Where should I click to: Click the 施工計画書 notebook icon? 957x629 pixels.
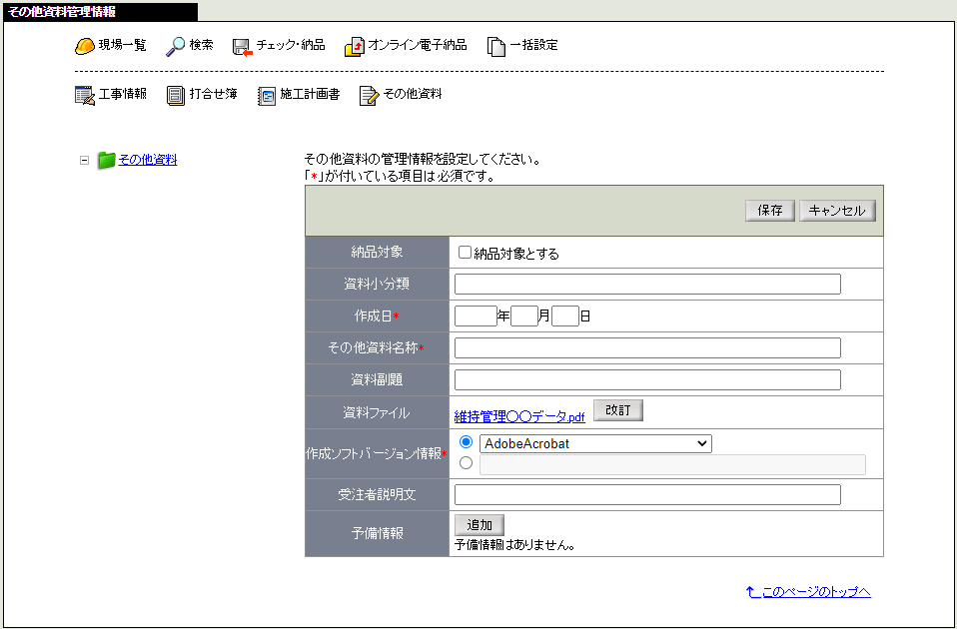267,95
